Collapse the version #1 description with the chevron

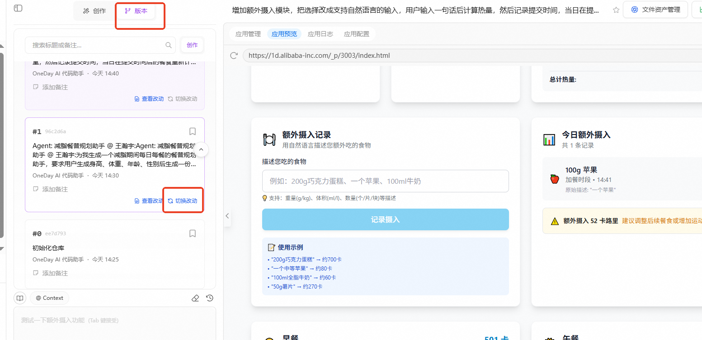click(202, 149)
